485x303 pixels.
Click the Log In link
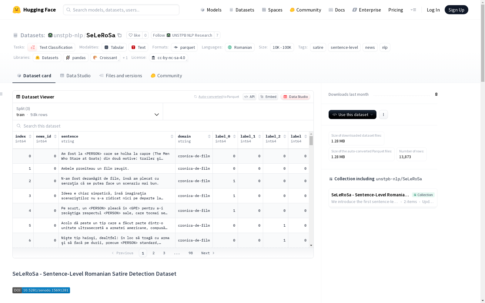[x=433, y=10]
